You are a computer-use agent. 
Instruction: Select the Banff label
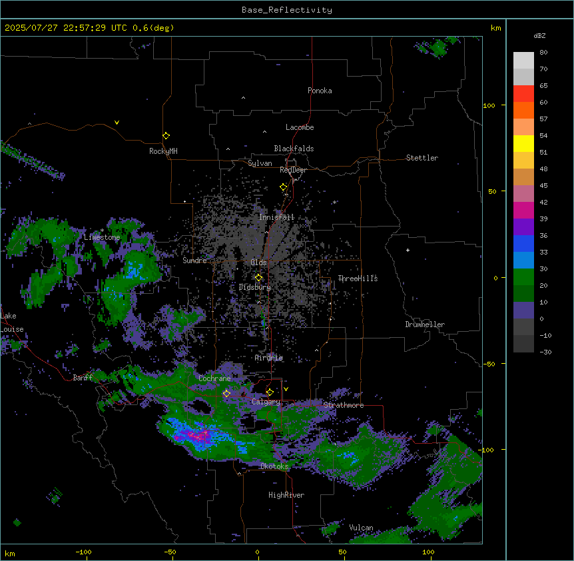[x=83, y=378]
